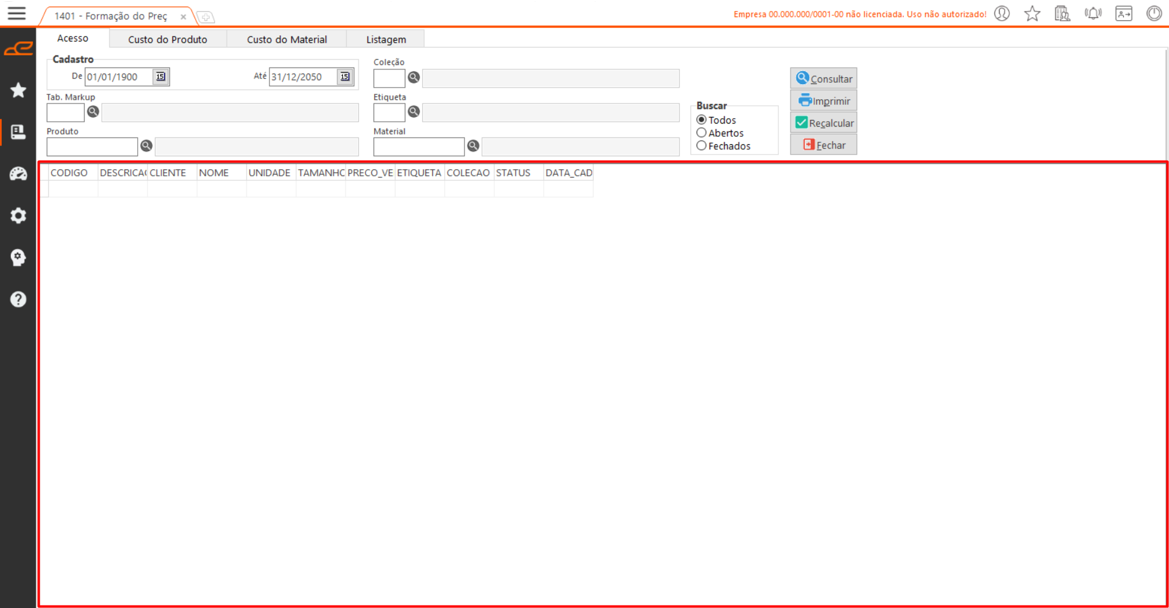This screenshot has width=1169, height=608.
Task: Click the notifications alarm icon in top bar
Action: 1093,13
